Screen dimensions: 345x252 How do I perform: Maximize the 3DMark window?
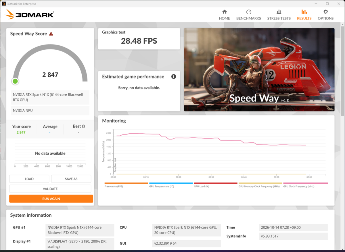(327, 4)
